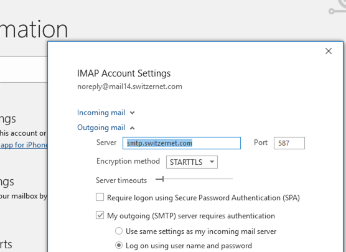This screenshot has width=346, height=252.
Task: Click the down chevron beside Incoming mail
Action: coord(132,113)
